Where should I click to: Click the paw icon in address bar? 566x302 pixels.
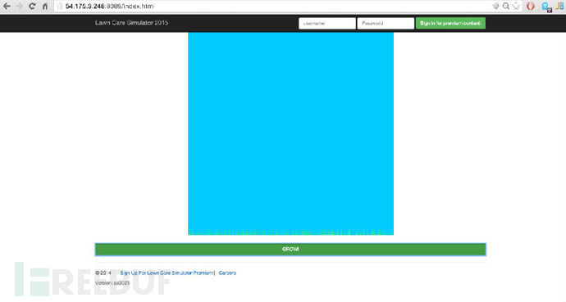[496, 6]
